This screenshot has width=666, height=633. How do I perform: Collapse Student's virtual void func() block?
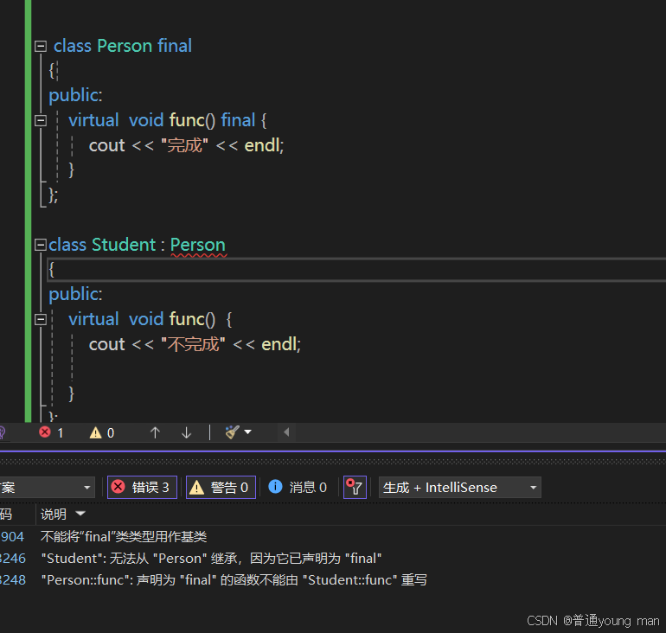(x=41, y=319)
